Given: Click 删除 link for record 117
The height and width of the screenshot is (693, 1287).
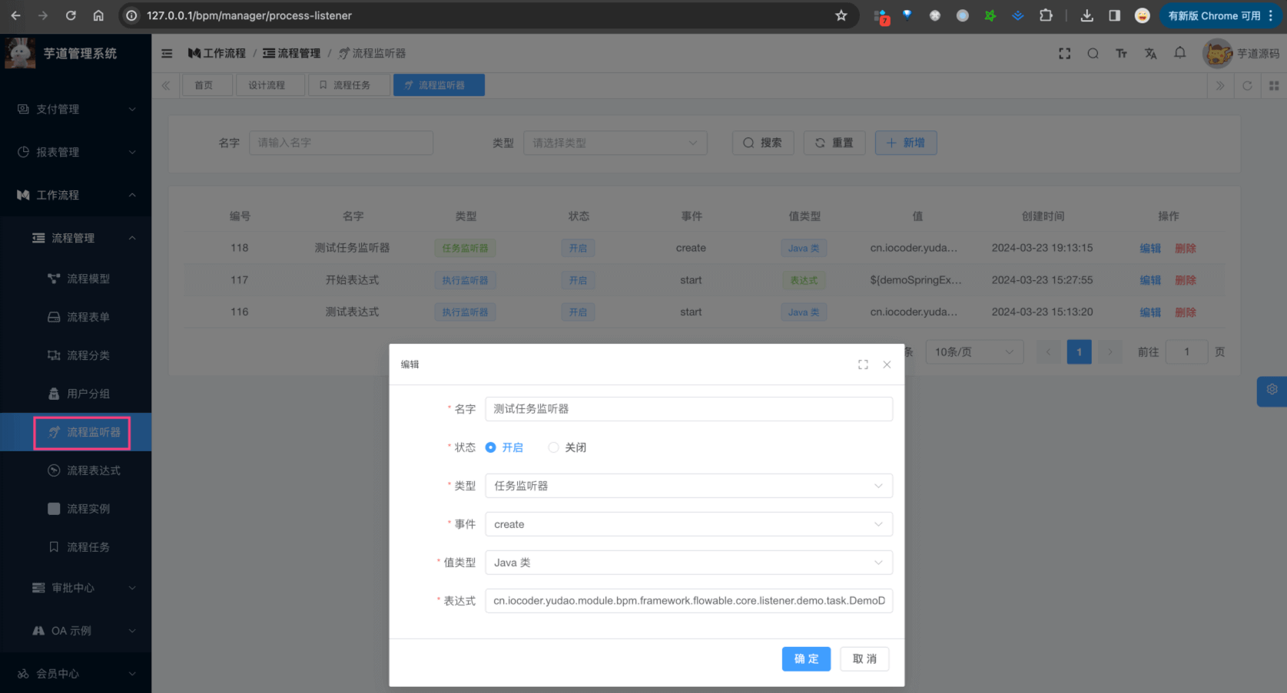Looking at the screenshot, I should click(x=1186, y=280).
